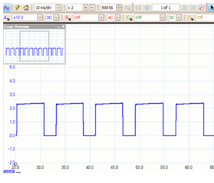Image resolution: width=214 pixels, height=183 pixels.
Task: Select the pointer selection tool
Action: tap(211, 8)
